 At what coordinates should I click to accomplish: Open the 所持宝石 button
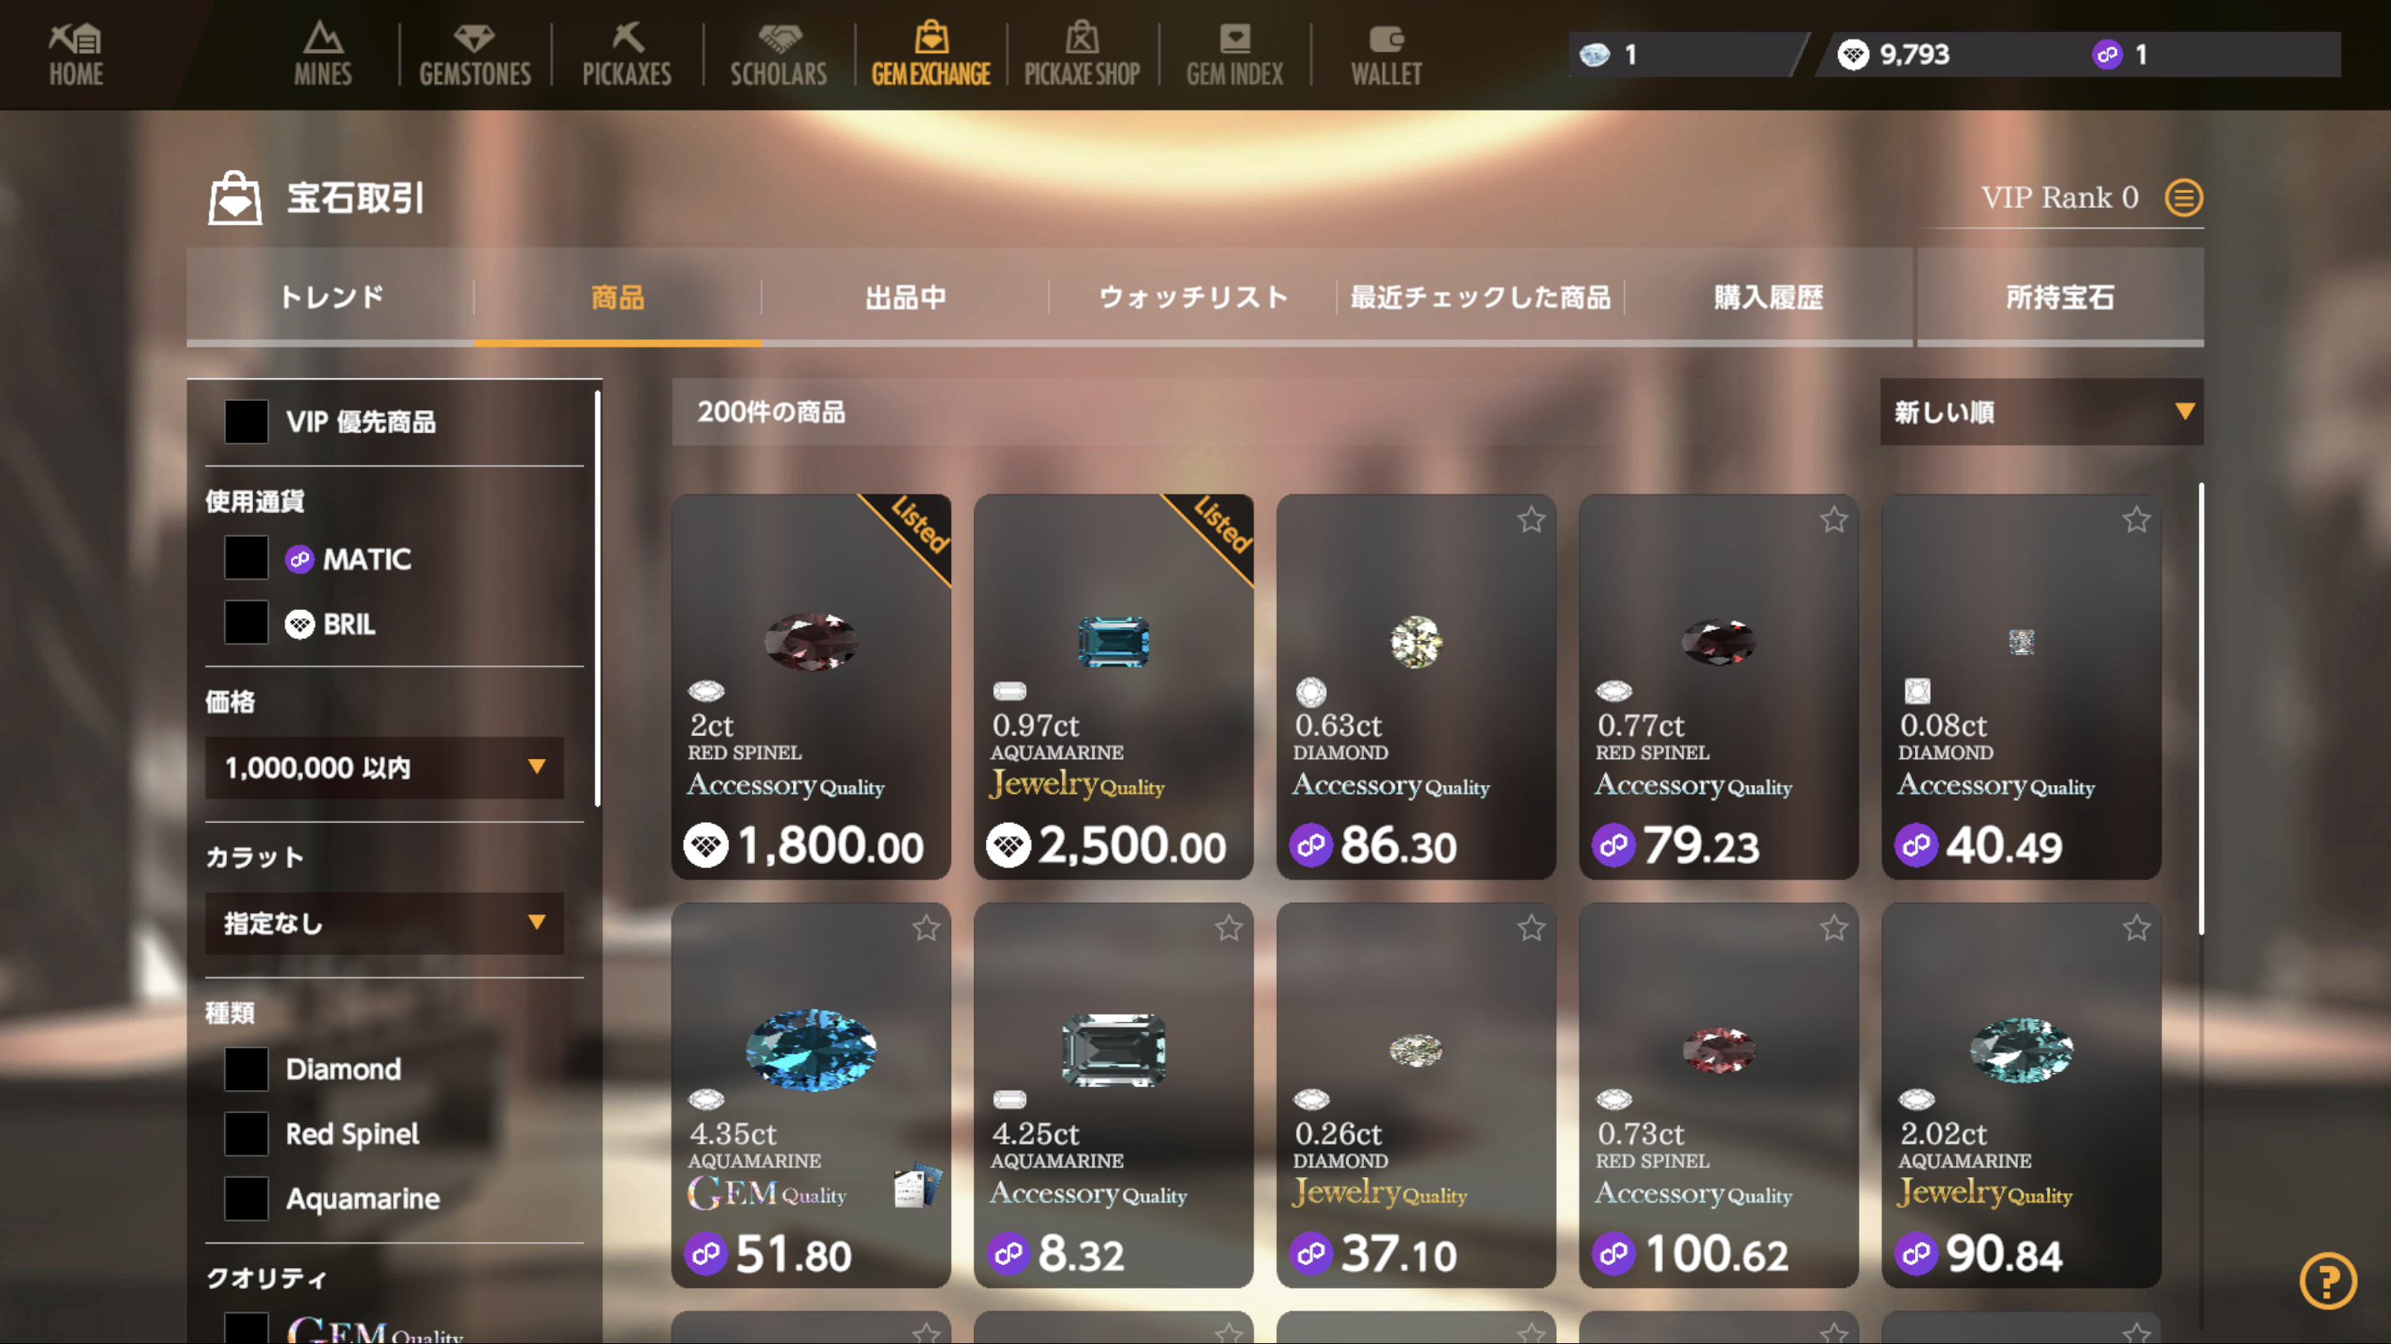point(2060,297)
